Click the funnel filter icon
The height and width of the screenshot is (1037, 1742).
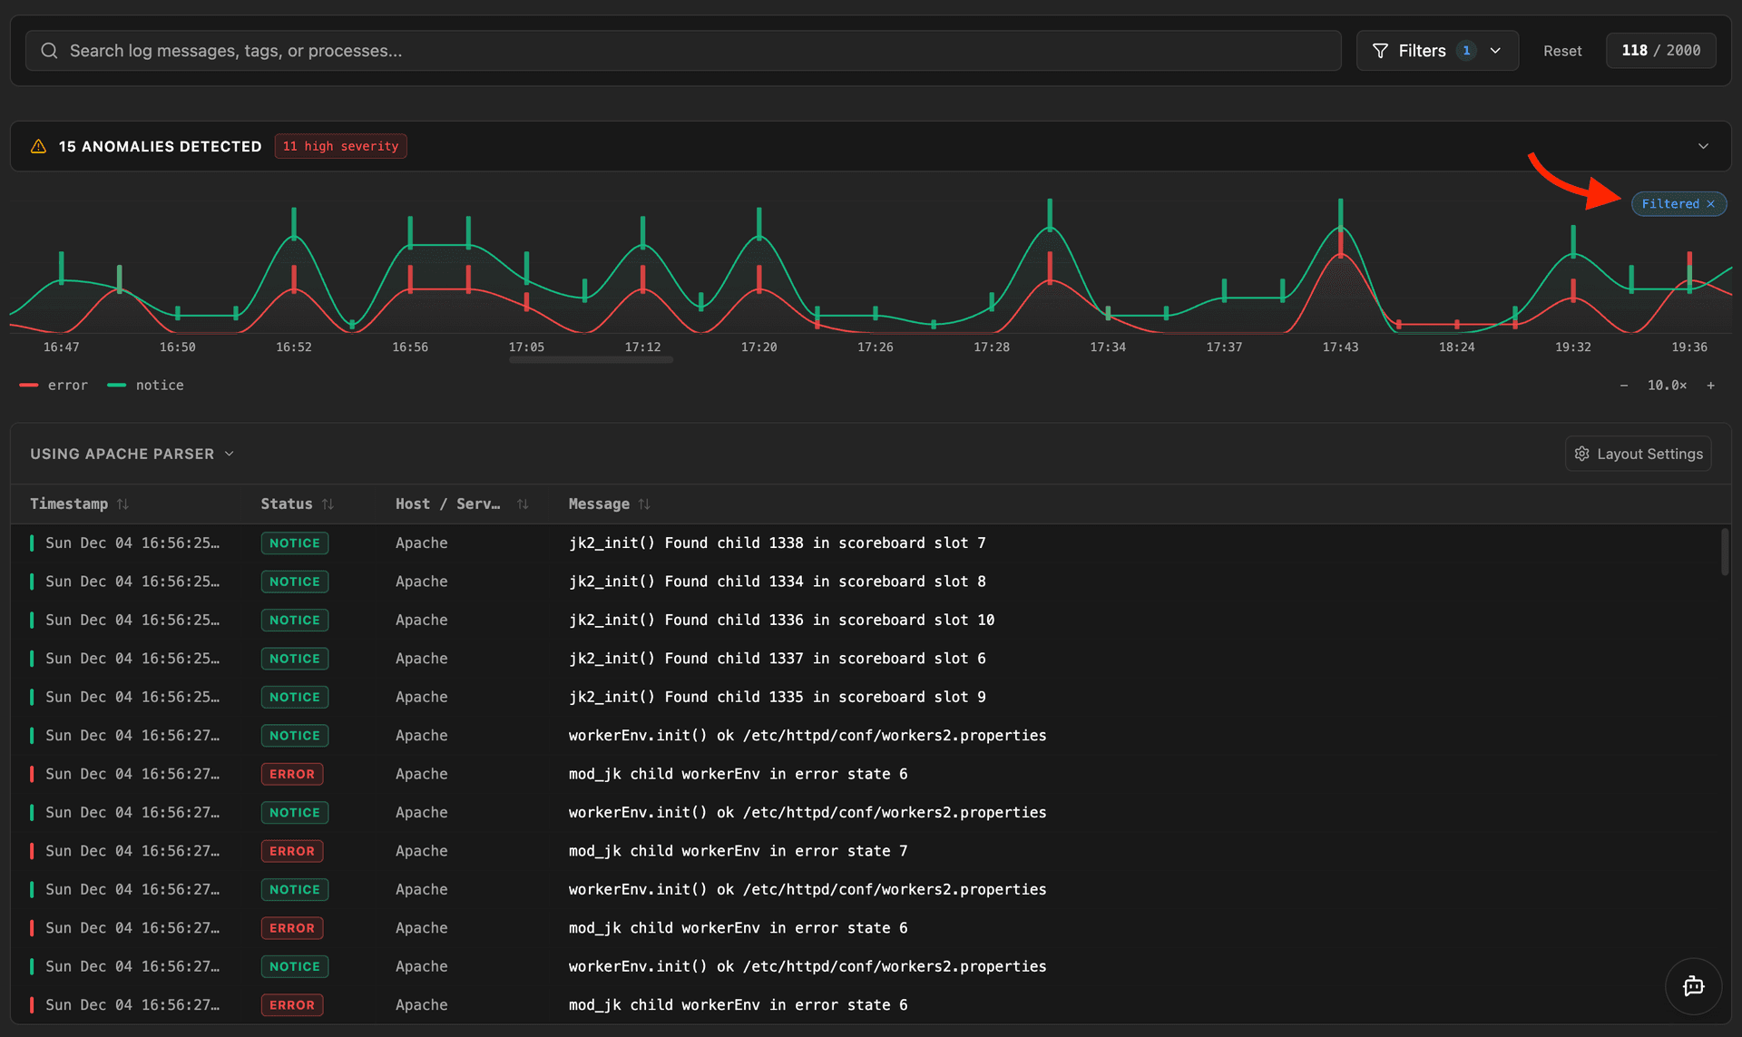[1380, 51]
